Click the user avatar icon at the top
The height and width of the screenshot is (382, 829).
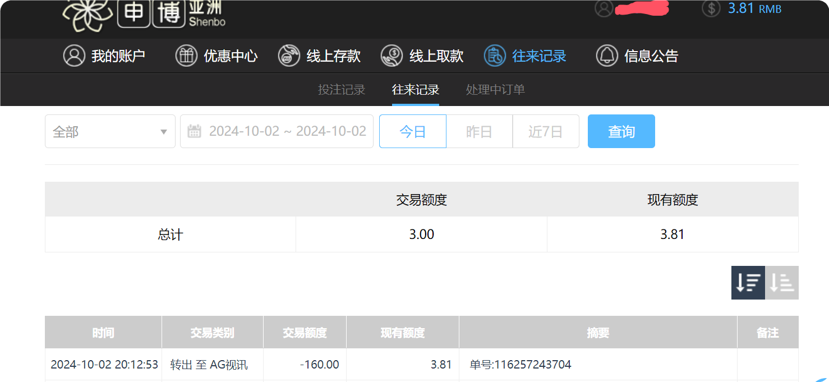click(x=604, y=8)
